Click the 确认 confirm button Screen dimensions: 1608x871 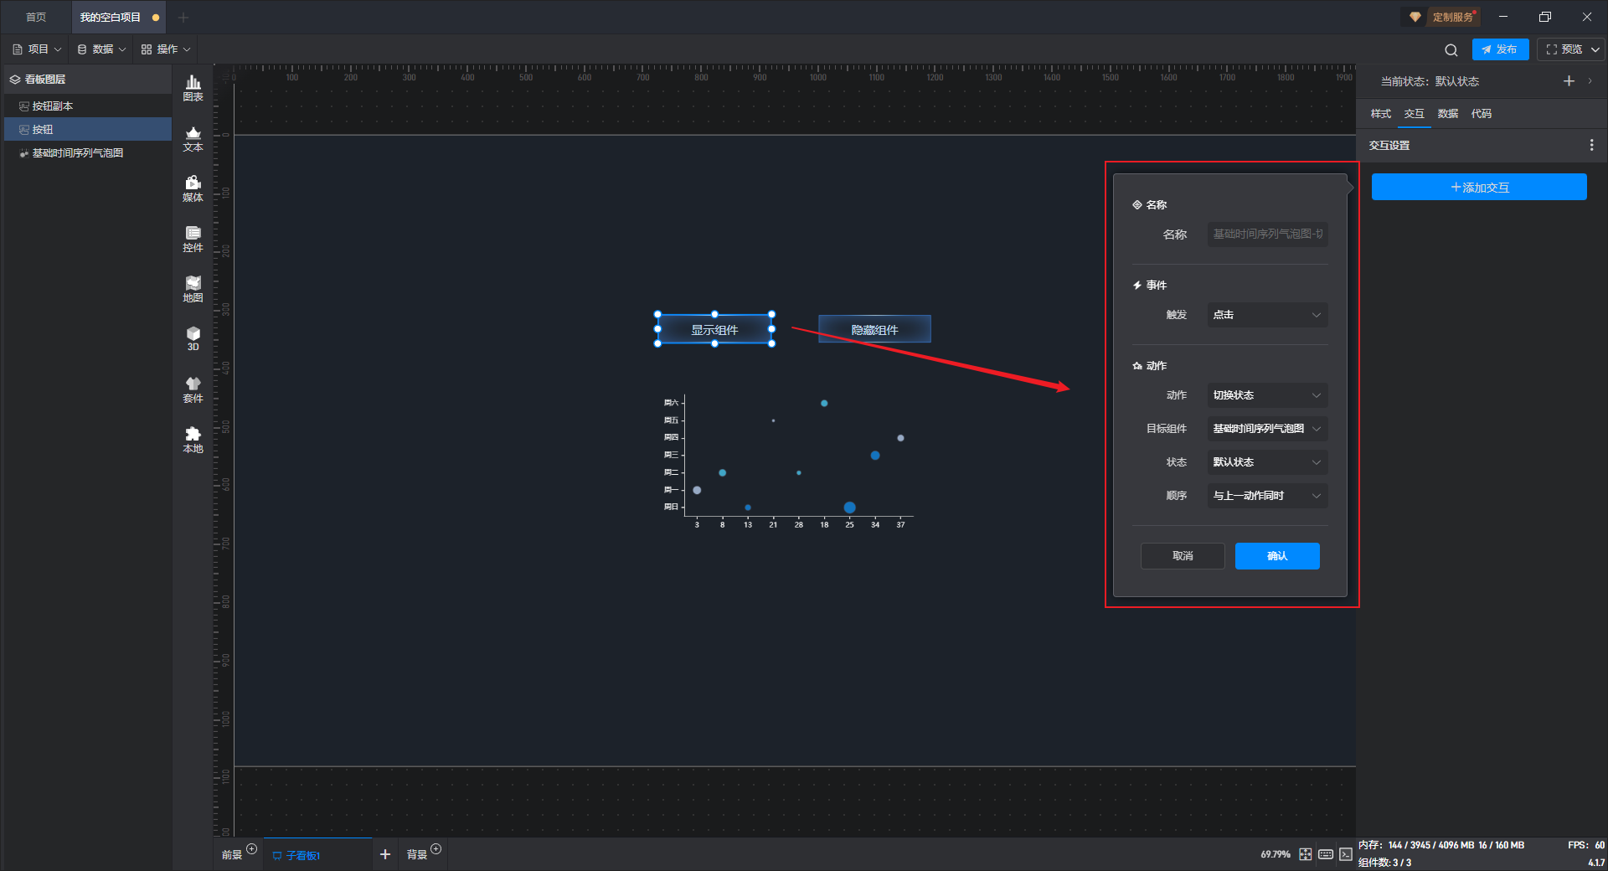1276,556
